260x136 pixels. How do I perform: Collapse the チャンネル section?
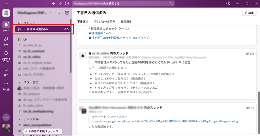pyautogui.click(x=19, y=119)
